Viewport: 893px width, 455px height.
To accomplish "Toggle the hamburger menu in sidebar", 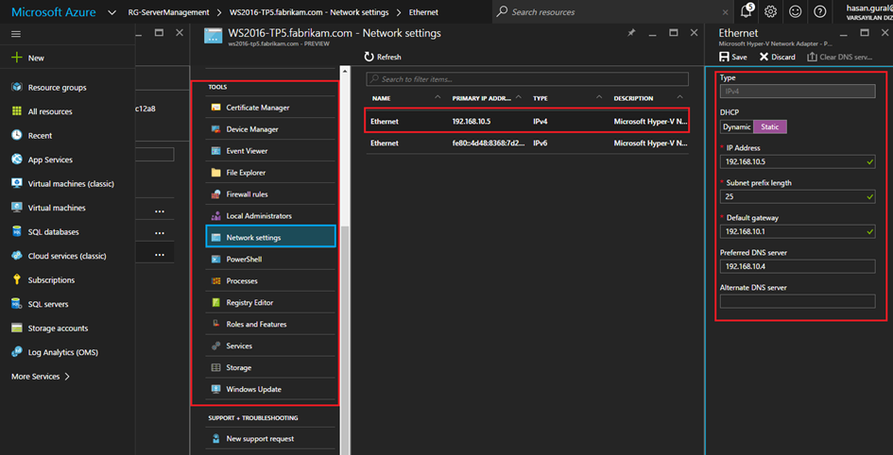I will (x=16, y=34).
